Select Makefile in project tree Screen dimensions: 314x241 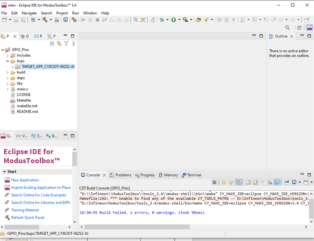point(24,100)
